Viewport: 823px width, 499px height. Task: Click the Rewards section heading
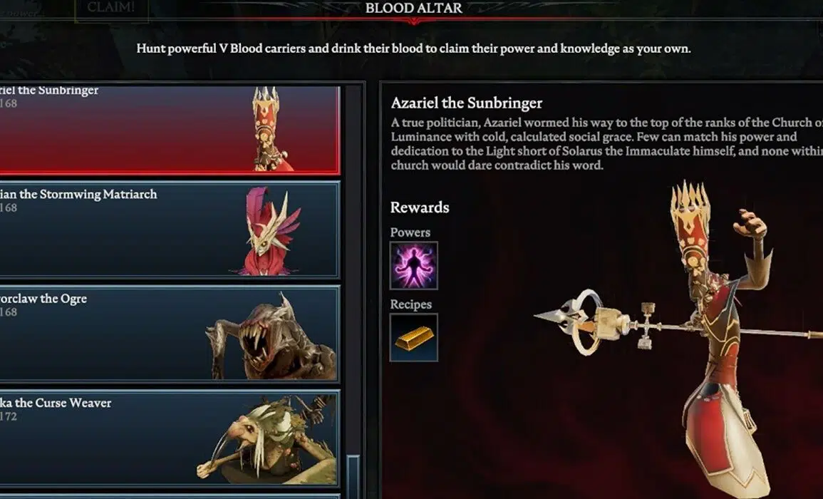pyautogui.click(x=420, y=207)
